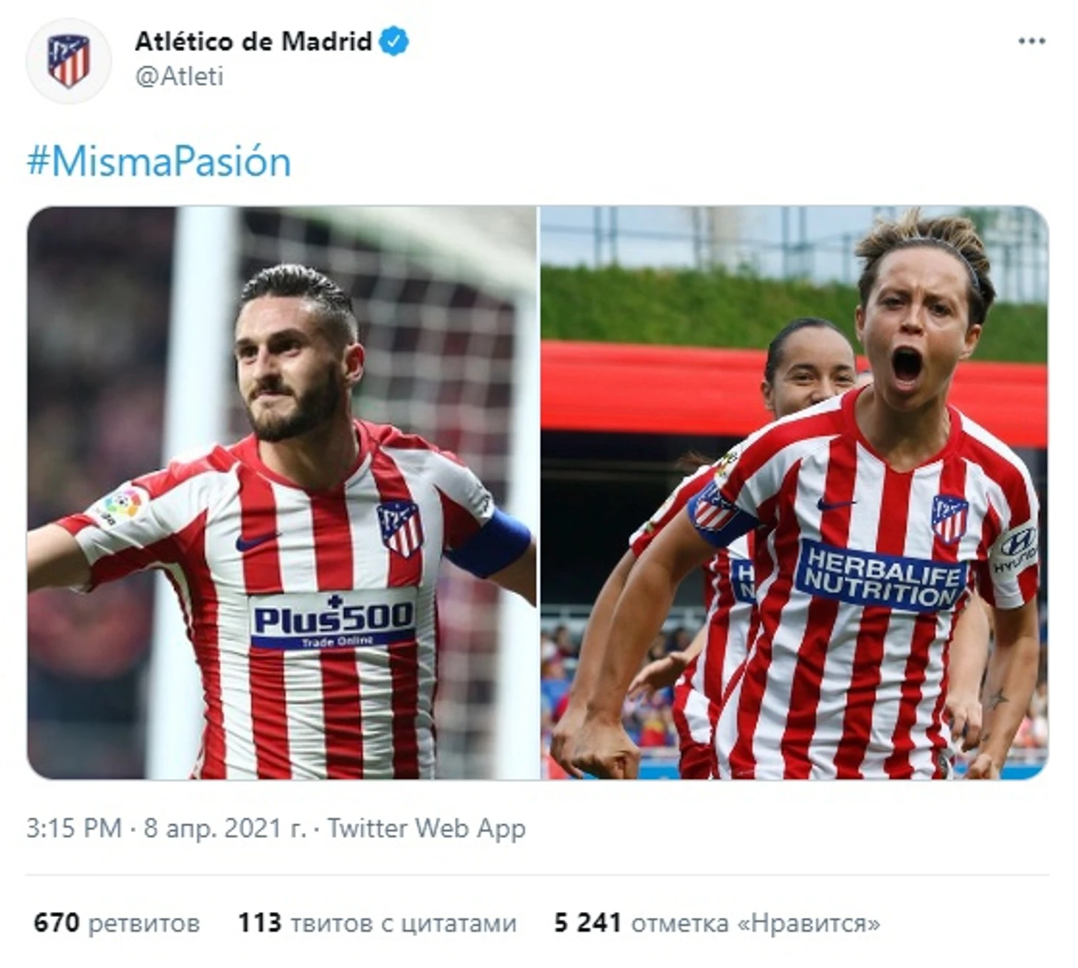1078x968 pixels.
Task: Click the blue verified badge icon
Action: (394, 41)
